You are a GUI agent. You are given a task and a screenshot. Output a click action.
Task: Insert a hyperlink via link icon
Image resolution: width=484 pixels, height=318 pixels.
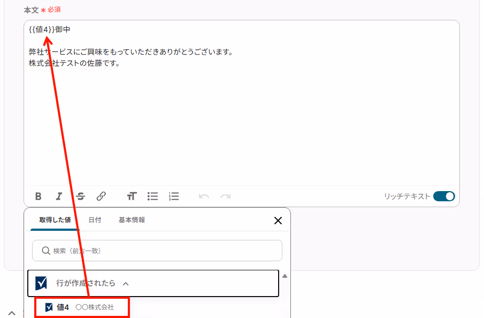(101, 196)
